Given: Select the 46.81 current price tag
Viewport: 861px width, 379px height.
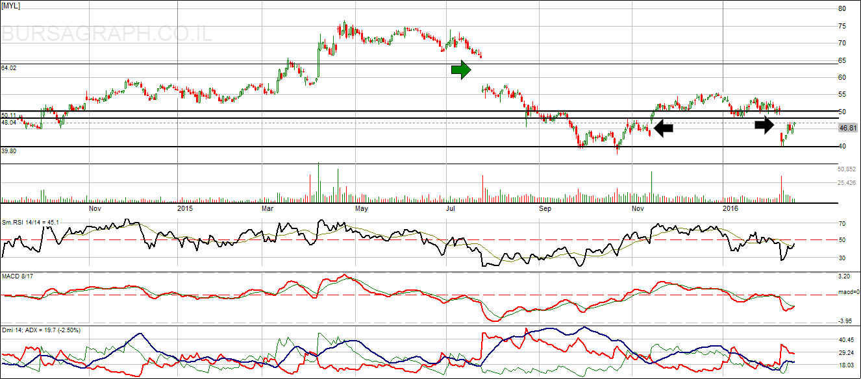Looking at the screenshot, I should pos(848,128).
